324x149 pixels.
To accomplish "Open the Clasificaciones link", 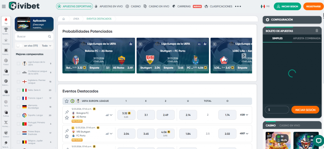I will pos(218,6).
